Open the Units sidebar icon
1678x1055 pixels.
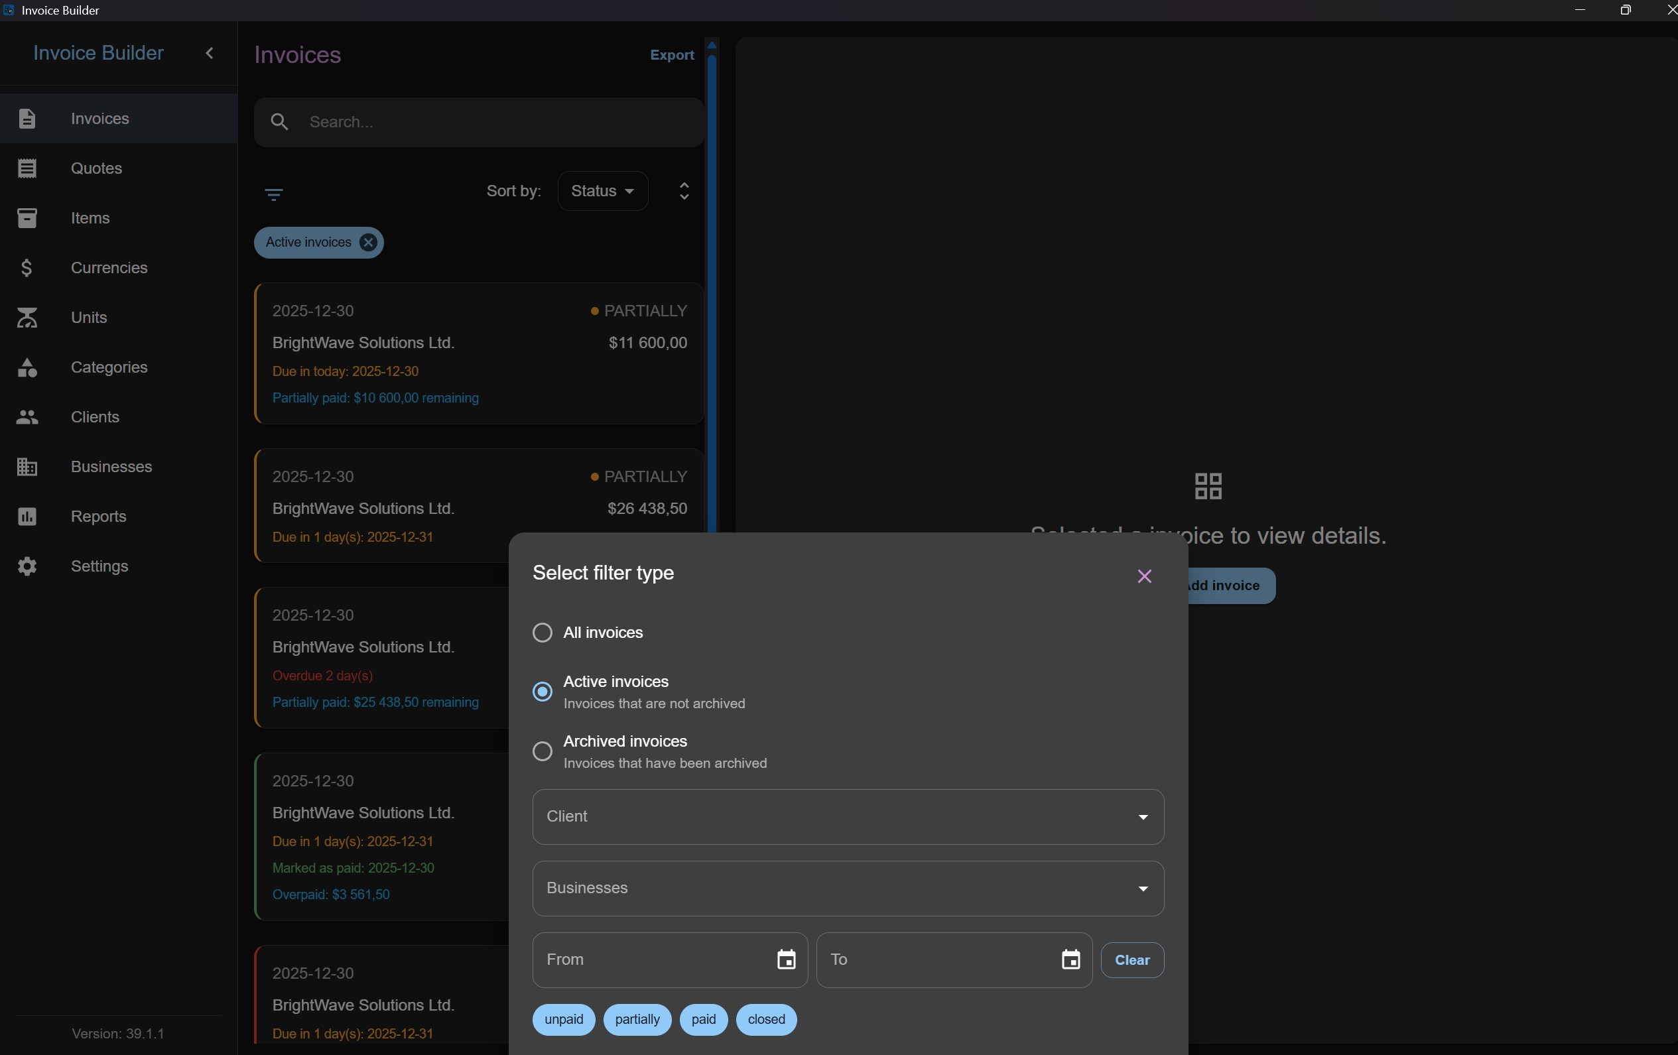pyautogui.click(x=27, y=318)
